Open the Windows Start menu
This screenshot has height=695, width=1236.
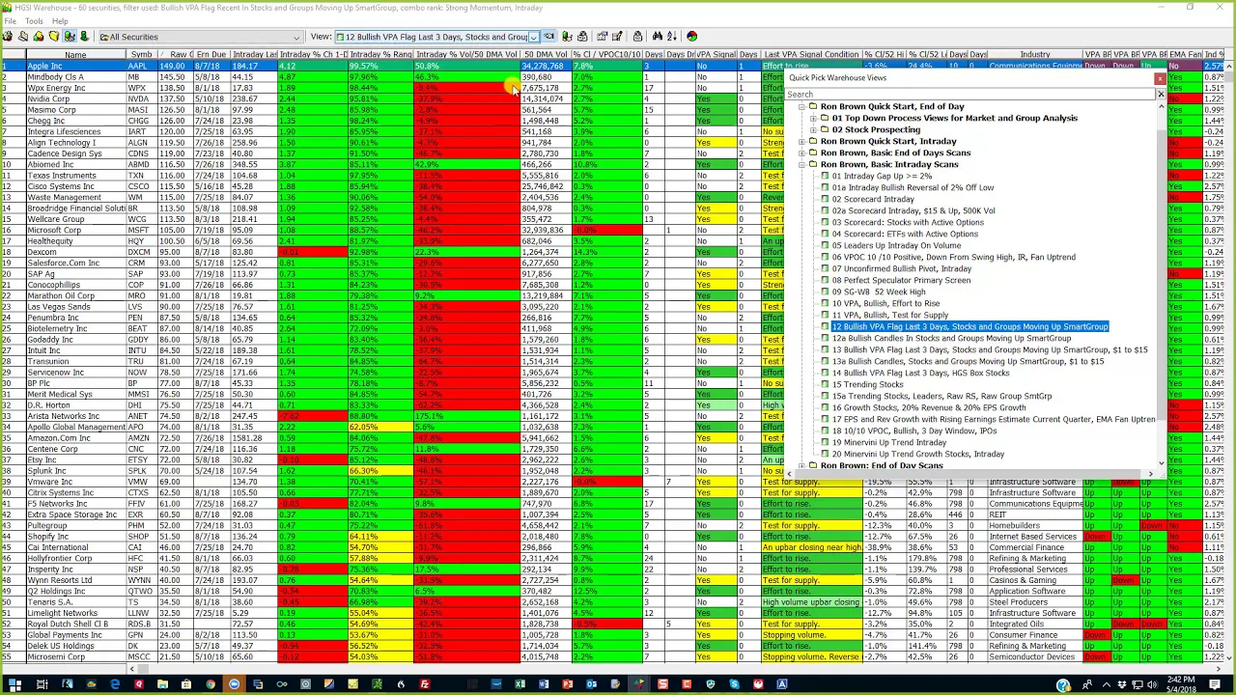click(x=14, y=685)
